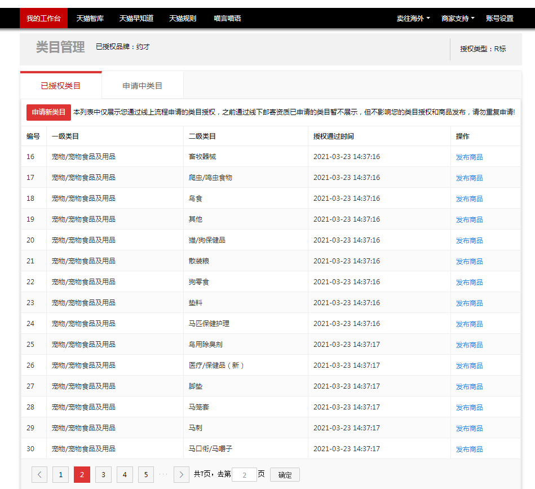
Task: Click 发布商品 for row 29 马刺
Action: [470, 428]
